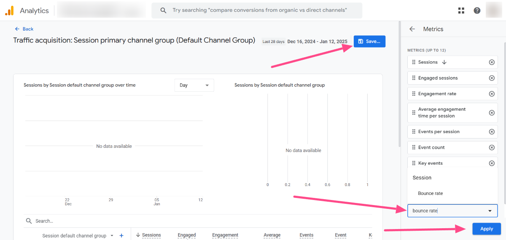Remove the Engagement rate metric

click(x=492, y=94)
